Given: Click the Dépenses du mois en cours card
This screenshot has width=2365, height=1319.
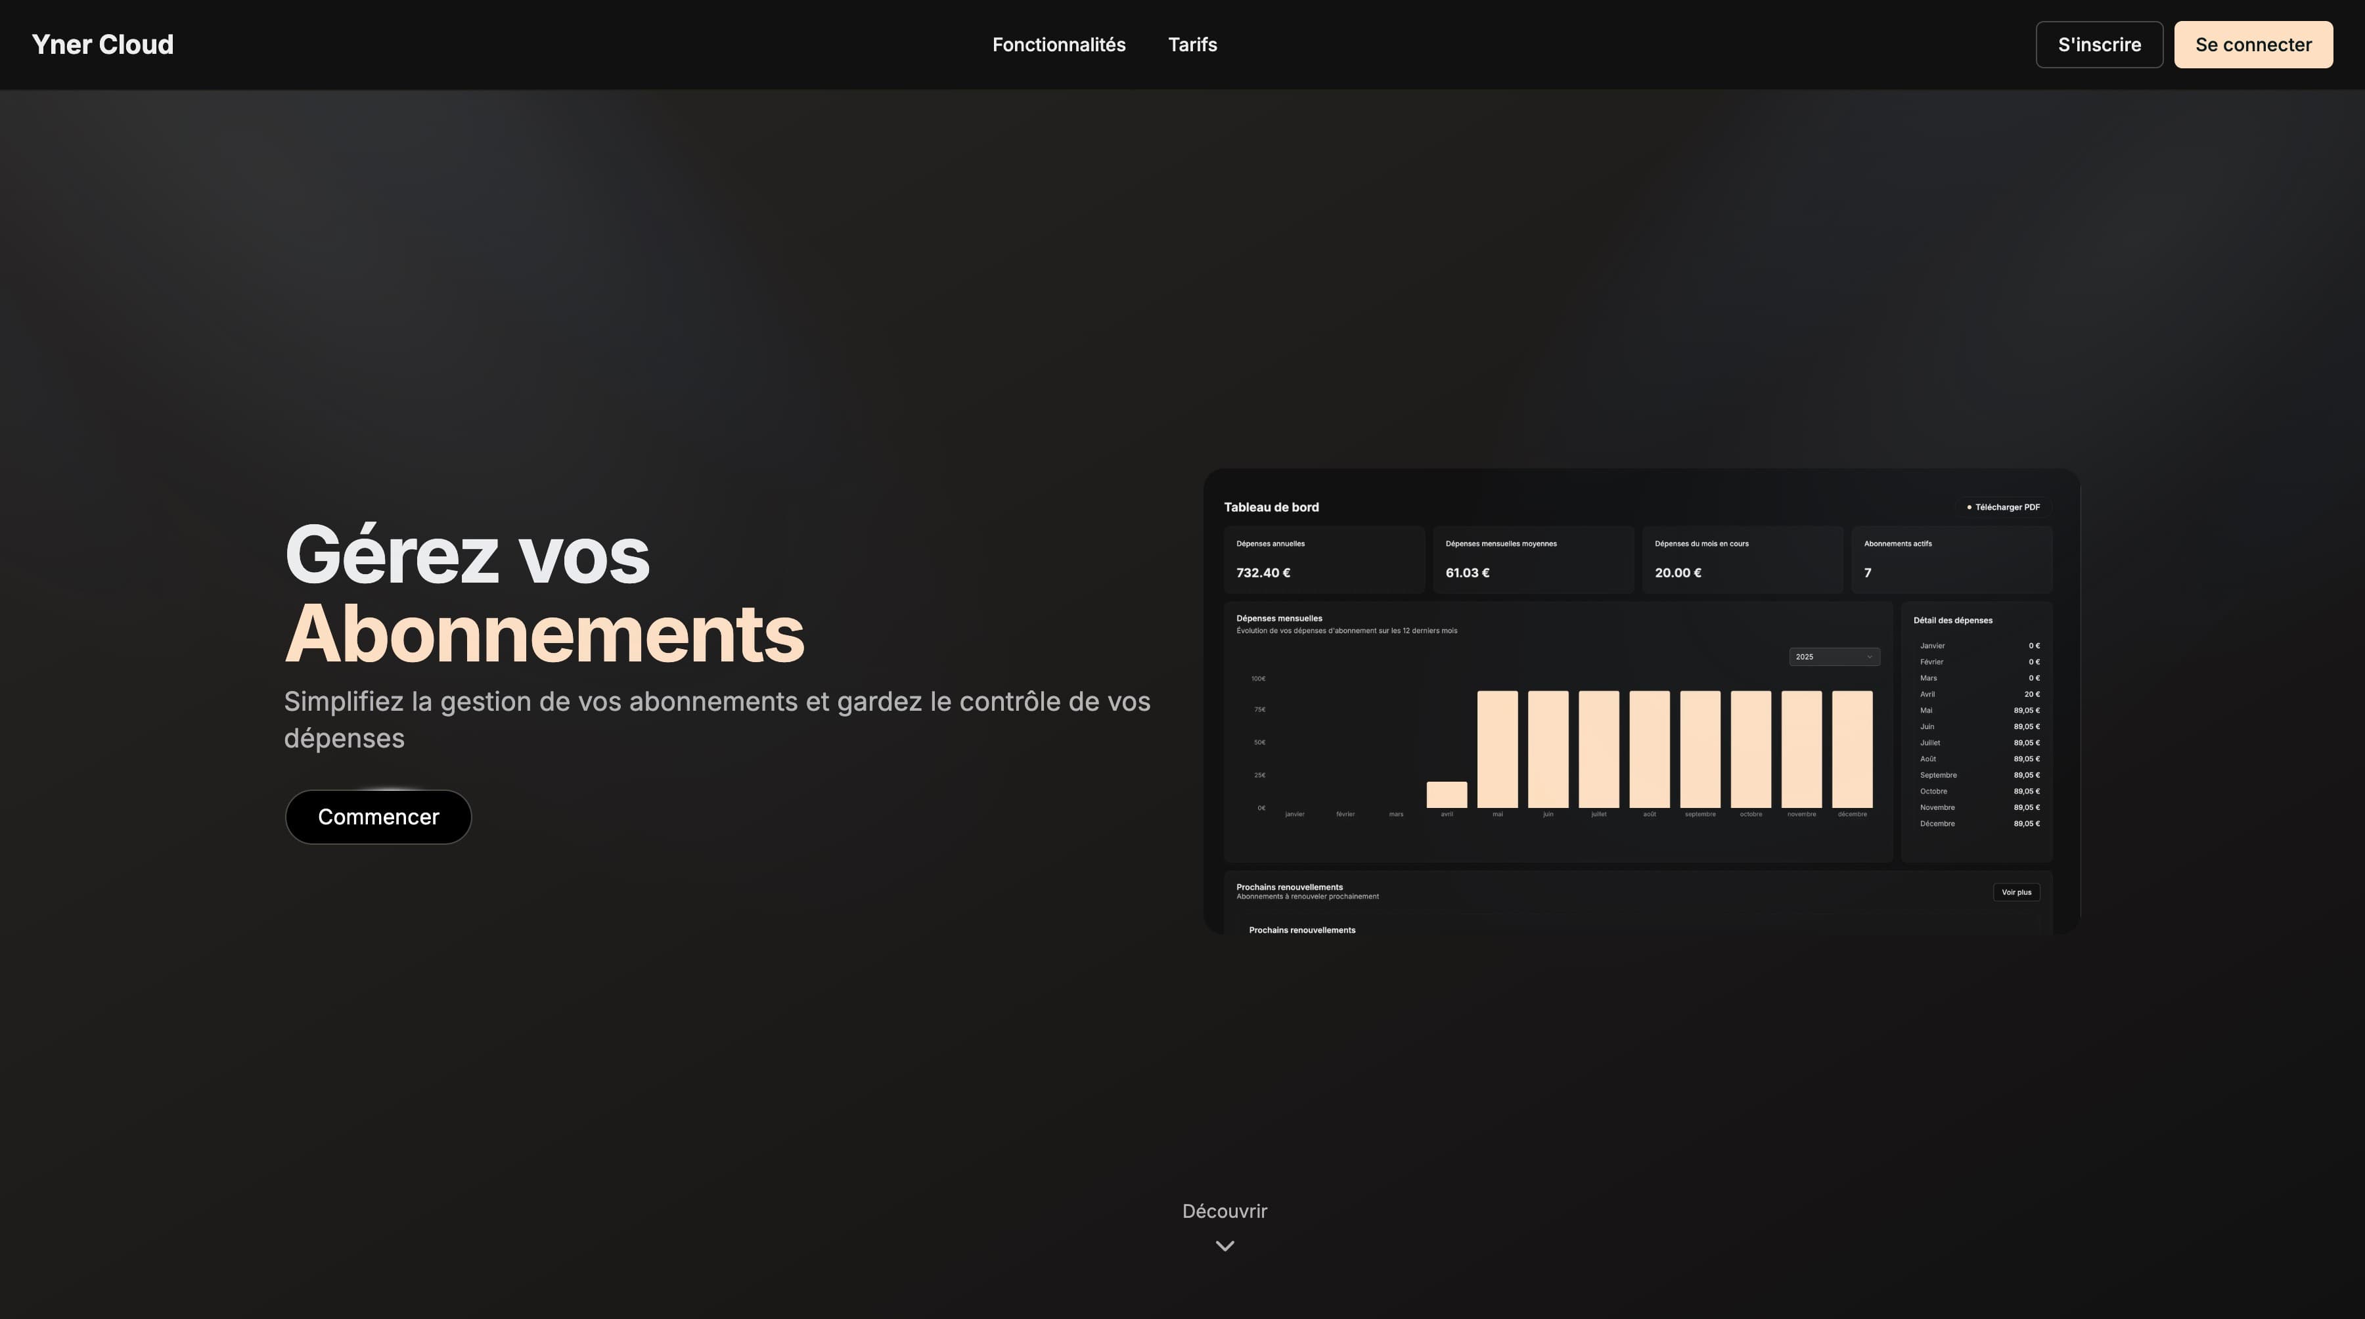Looking at the screenshot, I should click(x=1741, y=560).
